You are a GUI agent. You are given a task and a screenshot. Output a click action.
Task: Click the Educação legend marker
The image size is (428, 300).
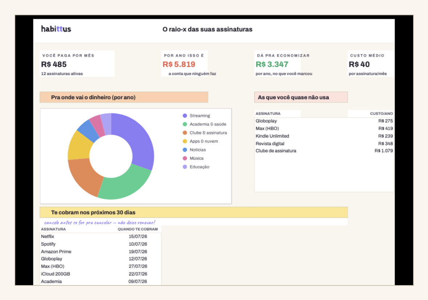coord(185,167)
